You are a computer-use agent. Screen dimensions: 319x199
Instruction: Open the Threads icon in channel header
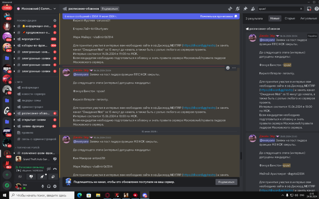[x=230, y=9]
